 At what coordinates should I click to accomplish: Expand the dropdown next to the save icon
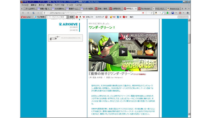(x=176, y=13)
